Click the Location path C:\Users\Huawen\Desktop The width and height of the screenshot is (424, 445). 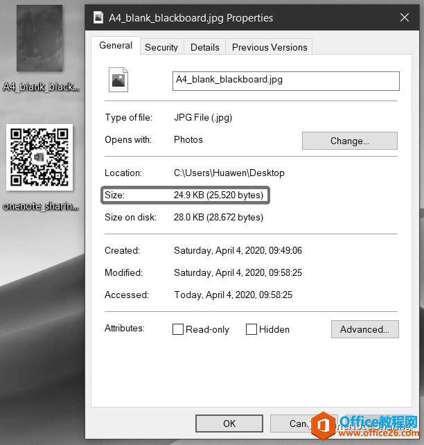[229, 173]
